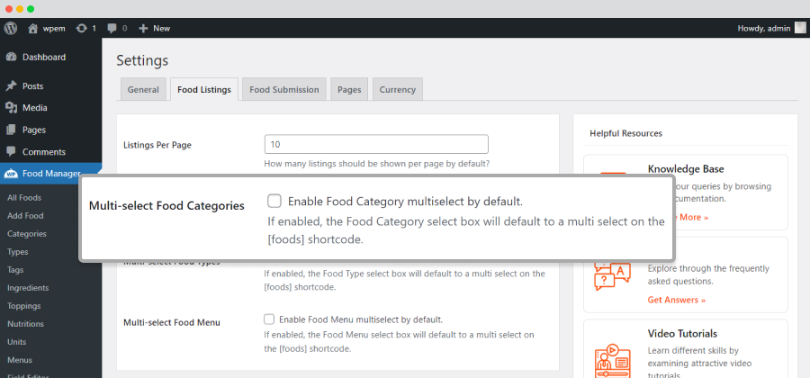
Task: Open the Units submenu
Action: (16, 342)
